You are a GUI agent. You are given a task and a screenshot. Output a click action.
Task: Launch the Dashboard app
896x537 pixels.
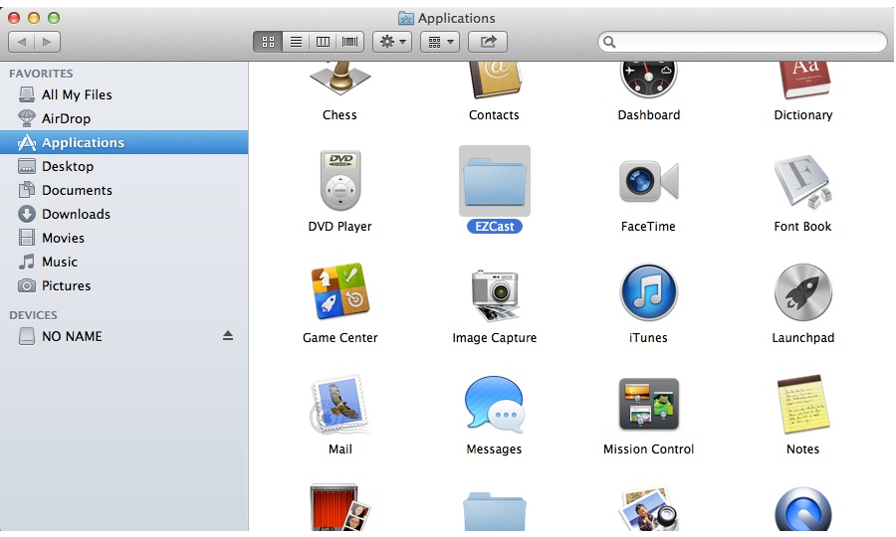pyautogui.click(x=648, y=80)
